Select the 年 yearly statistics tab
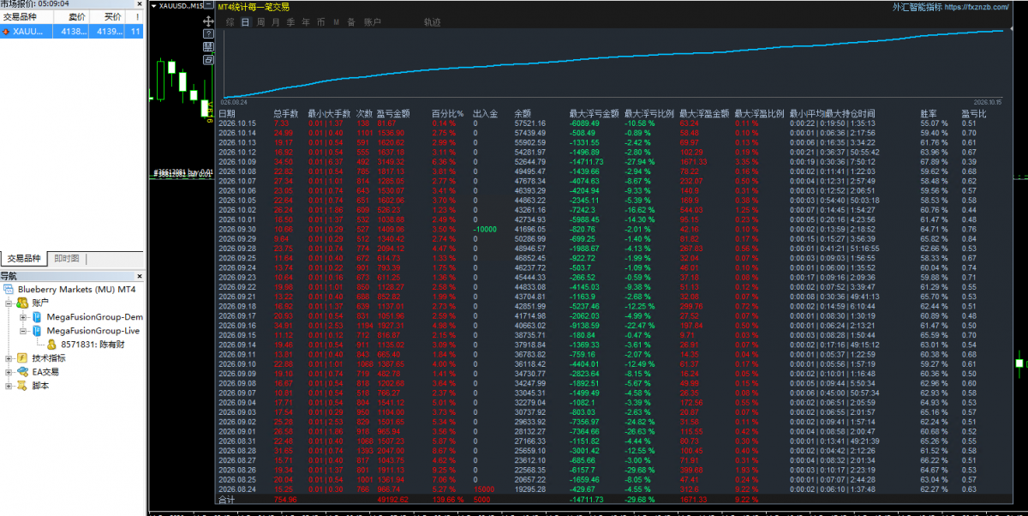 (305, 21)
